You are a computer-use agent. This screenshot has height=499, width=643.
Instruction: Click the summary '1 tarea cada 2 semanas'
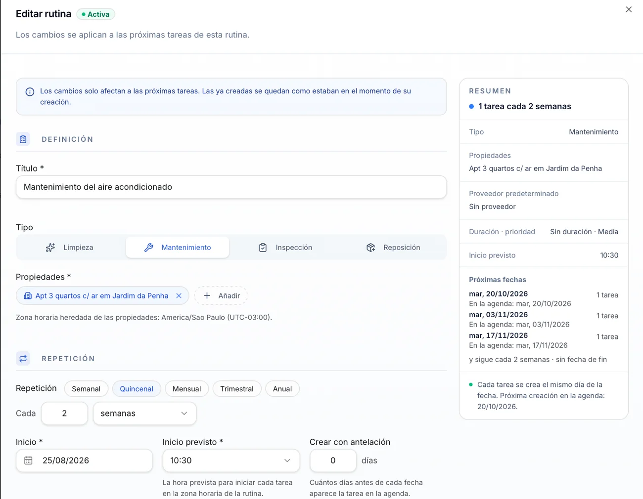(x=525, y=106)
